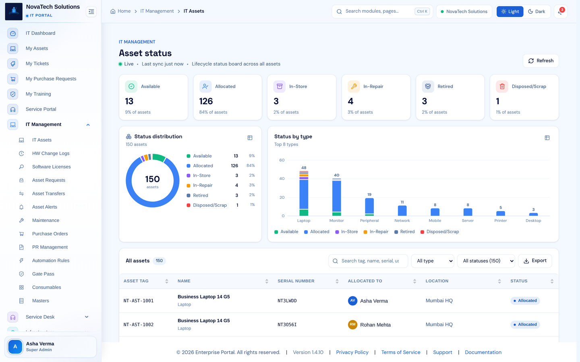Open table view icon in Status distribution

250,138
